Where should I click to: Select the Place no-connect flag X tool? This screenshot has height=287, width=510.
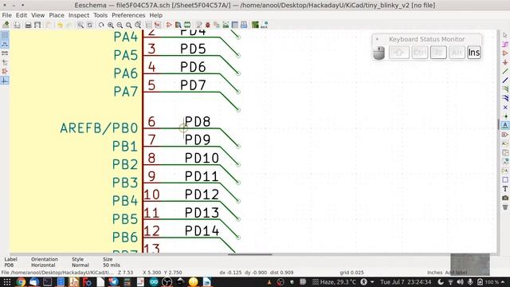point(505,107)
